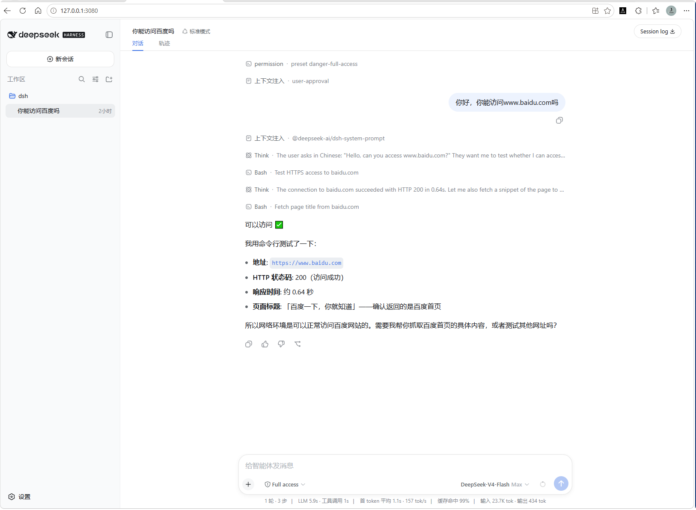Expand the 上下文注入 dsh-system-prompt row

(315, 138)
